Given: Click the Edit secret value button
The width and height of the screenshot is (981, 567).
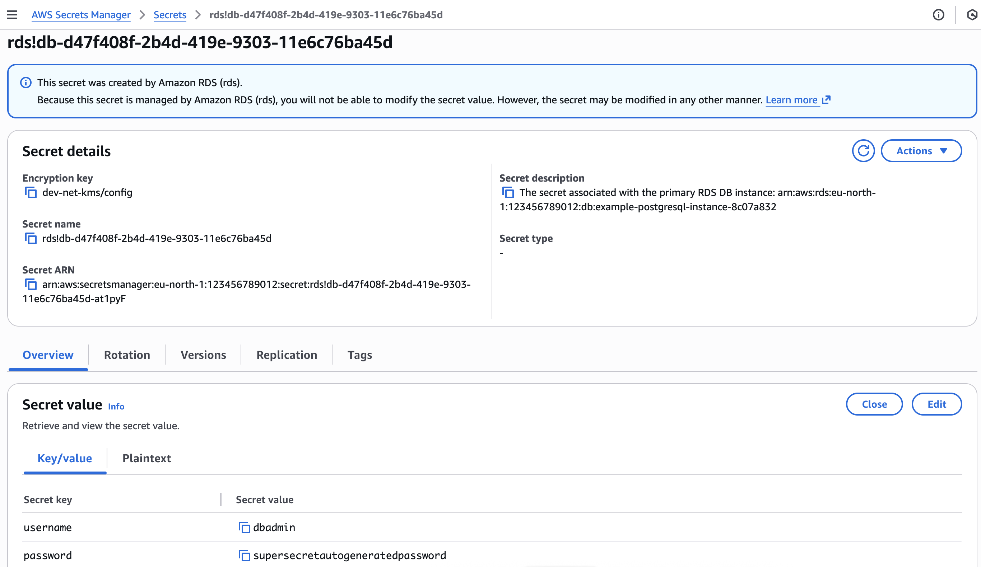Looking at the screenshot, I should pyautogui.click(x=936, y=404).
